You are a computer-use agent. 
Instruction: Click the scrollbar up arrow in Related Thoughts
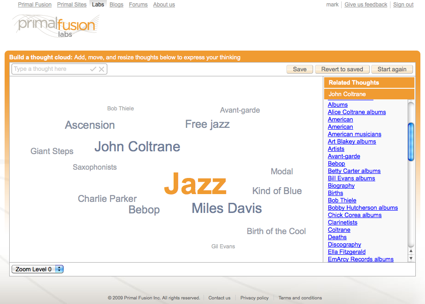pyautogui.click(x=411, y=251)
